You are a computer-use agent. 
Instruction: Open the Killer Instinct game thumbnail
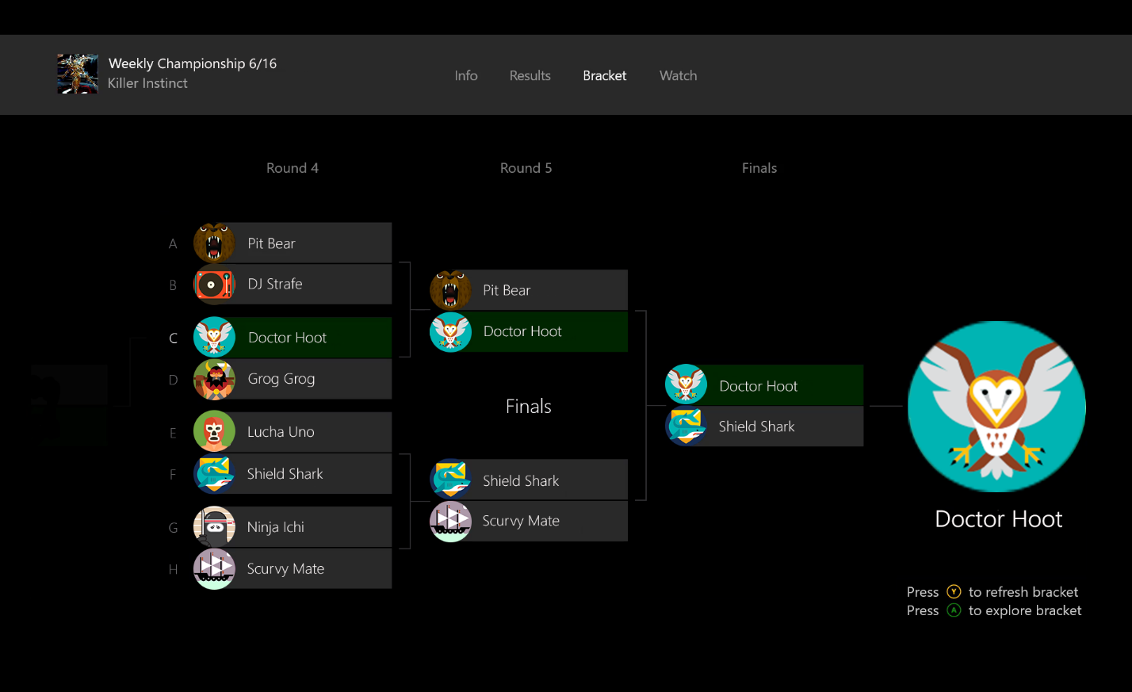coord(78,74)
